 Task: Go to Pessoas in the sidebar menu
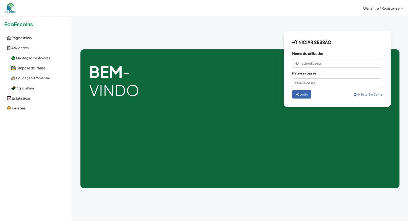(19, 108)
